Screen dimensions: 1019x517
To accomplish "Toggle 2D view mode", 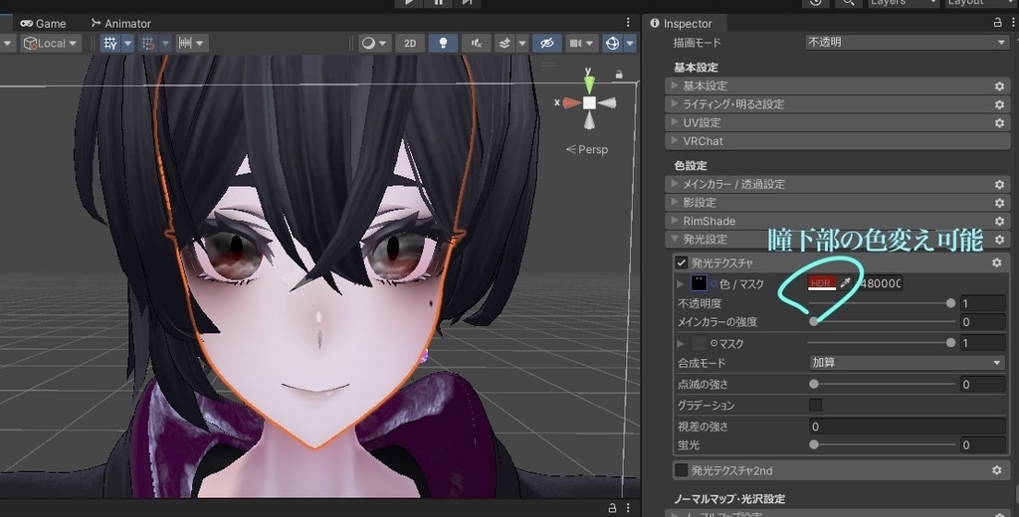I will [x=410, y=44].
